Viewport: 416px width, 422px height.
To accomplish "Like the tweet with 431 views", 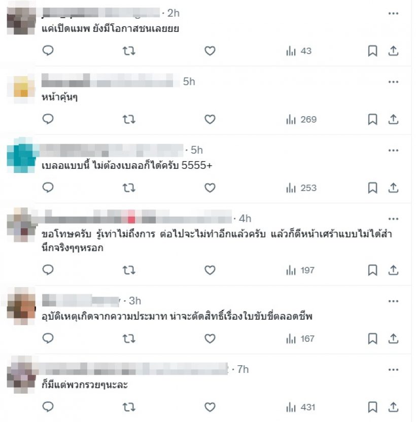I will click(x=210, y=407).
